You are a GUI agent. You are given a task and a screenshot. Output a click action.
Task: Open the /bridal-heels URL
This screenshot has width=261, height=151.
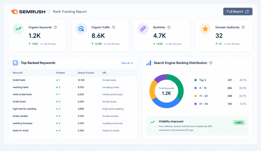pyautogui.click(x=109, y=80)
